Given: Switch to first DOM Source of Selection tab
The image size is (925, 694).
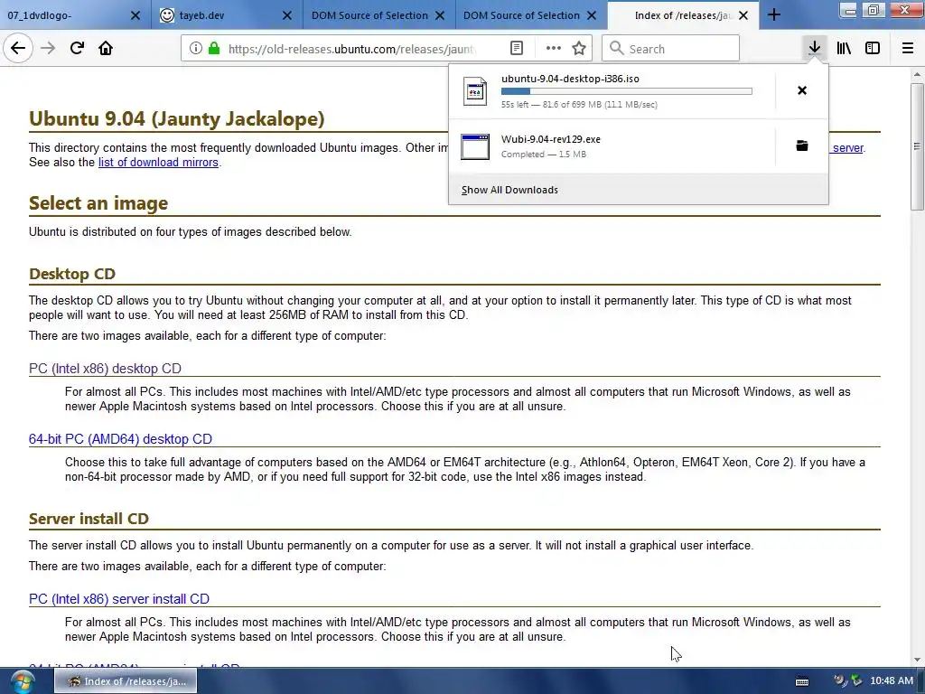Looking at the screenshot, I should pos(378,15).
